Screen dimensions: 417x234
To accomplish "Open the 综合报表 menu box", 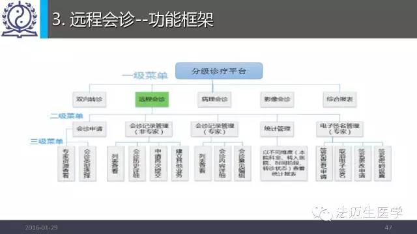I will 339,99.
